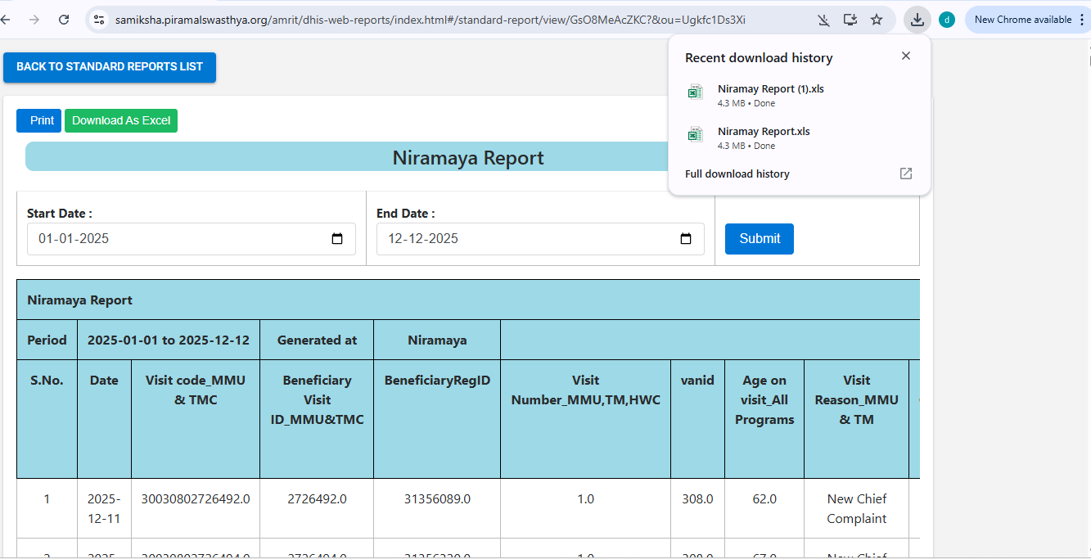Open the Chrome three-dot menu

1082,20
